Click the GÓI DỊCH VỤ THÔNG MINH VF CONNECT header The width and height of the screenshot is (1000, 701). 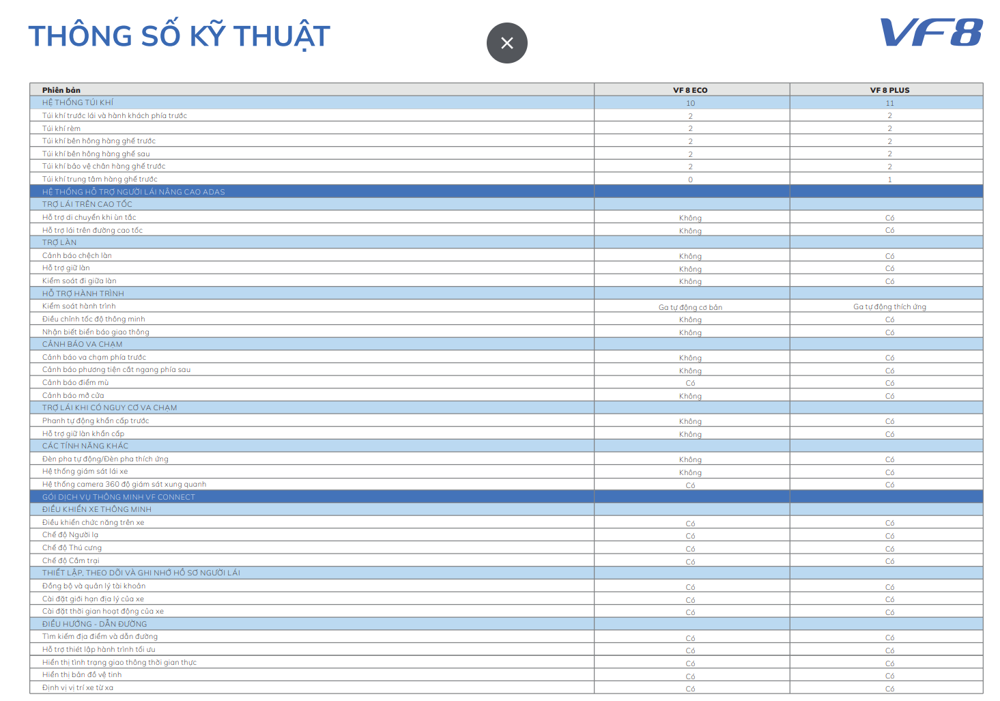(x=119, y=497)
